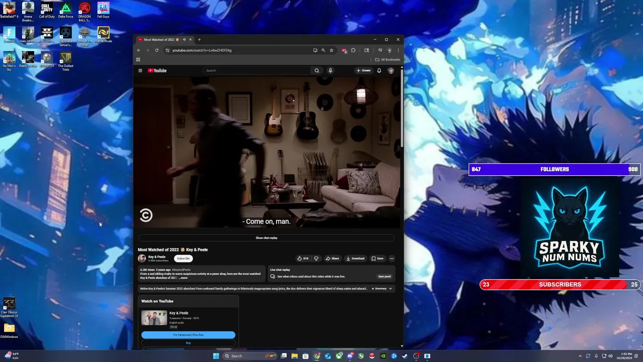The width and height of the screenshot is (643, 362).
Task: Open Windows Start menu
Action: pos(216,356)
